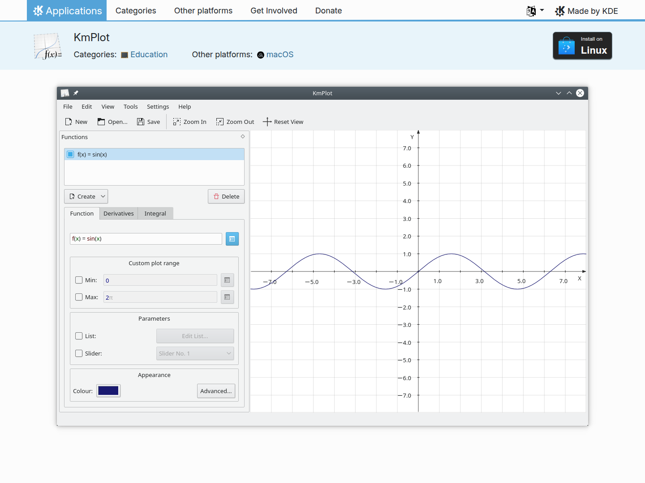Click the f(x) = sin(x) equation field
The height and width of the screenshot is (483, 645).
click(146, 239)
